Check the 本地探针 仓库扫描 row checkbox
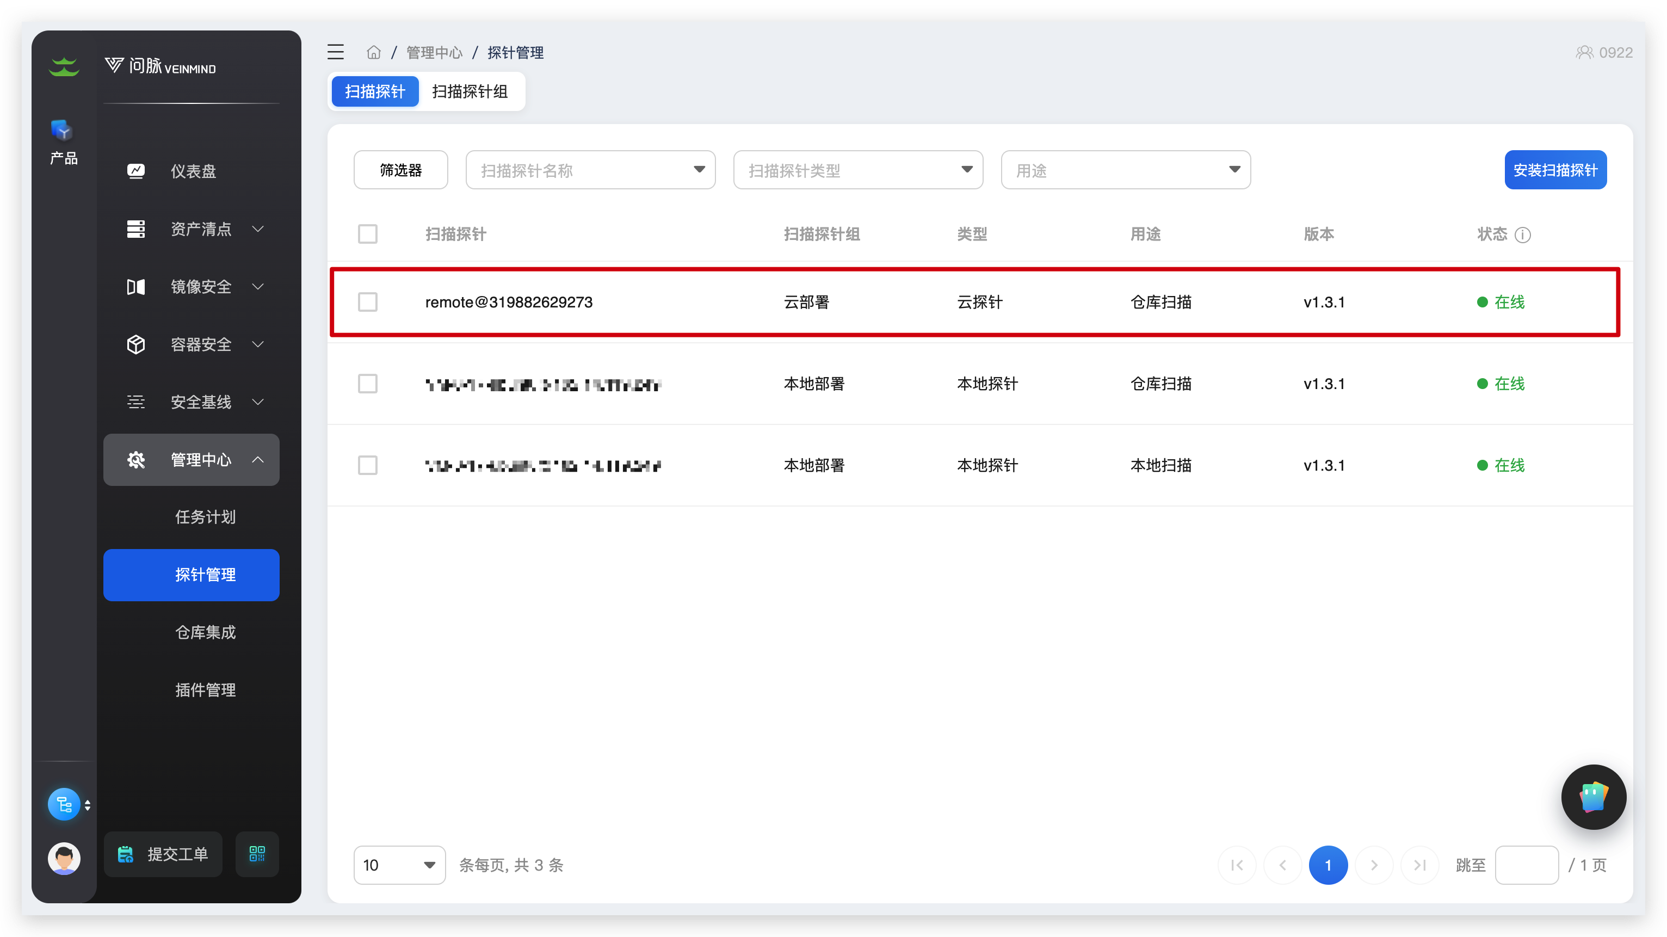The width and height of the screenshot is (1667, 937). pyautogui.click(x=368, y=383)
